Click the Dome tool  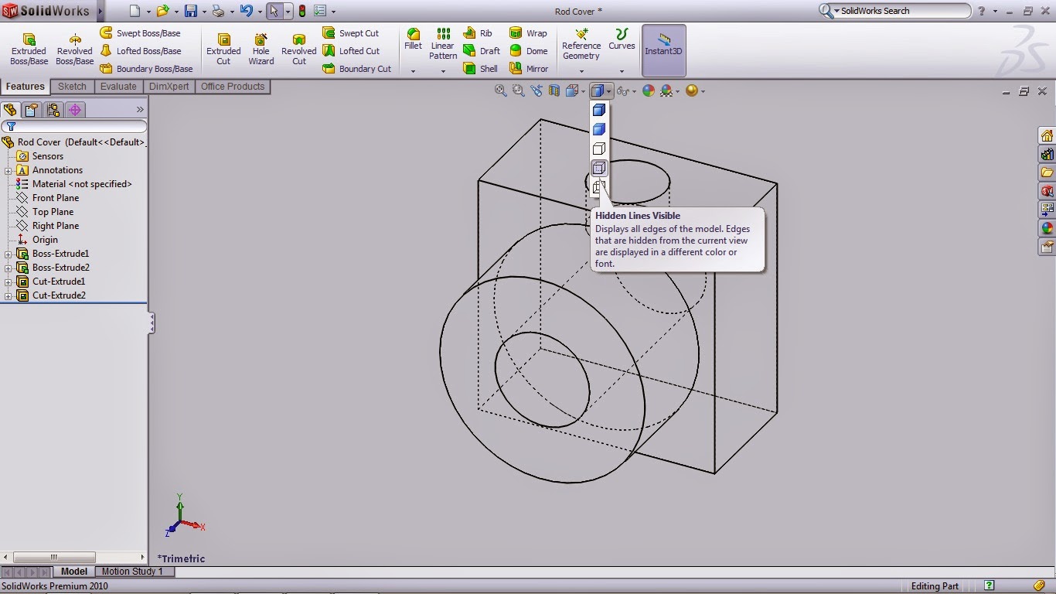528,51
